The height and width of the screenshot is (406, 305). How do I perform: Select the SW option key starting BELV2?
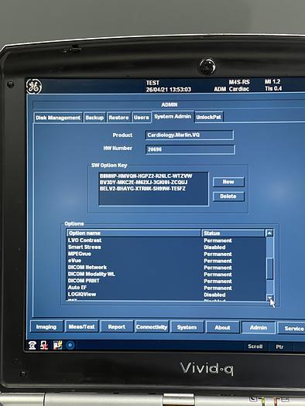tap(142, 189)
